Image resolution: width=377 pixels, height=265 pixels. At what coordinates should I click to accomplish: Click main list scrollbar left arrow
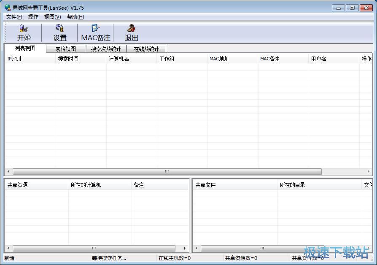[x=9, y=171]
